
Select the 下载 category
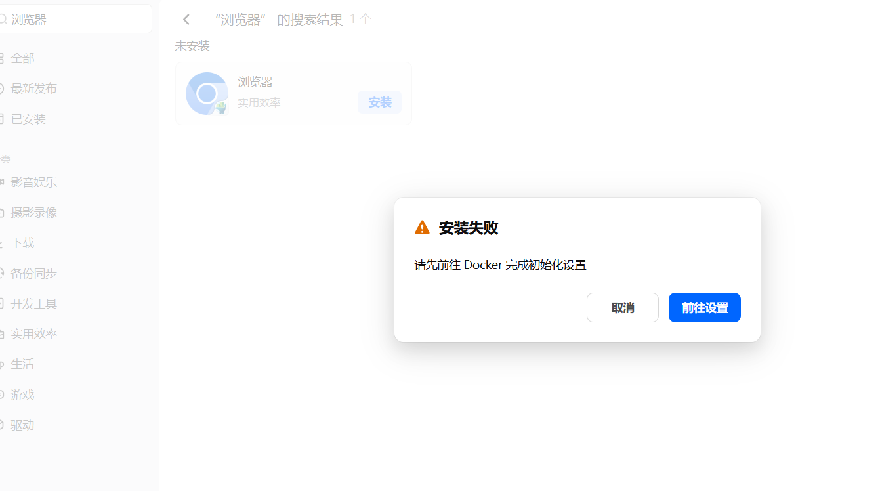pos(22,242)
